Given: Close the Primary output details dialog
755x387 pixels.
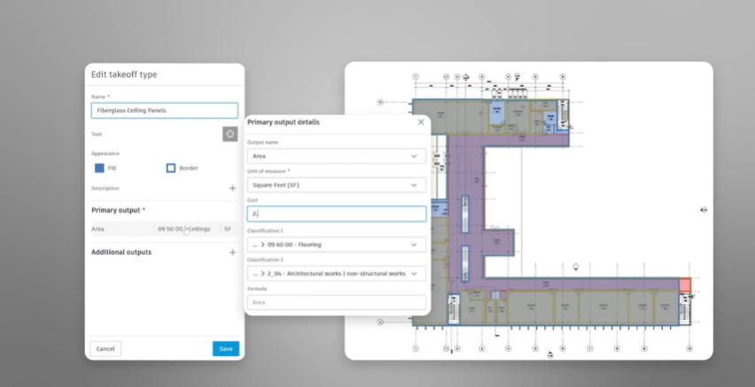Looking at the screenshot, I should pos(421,122).
